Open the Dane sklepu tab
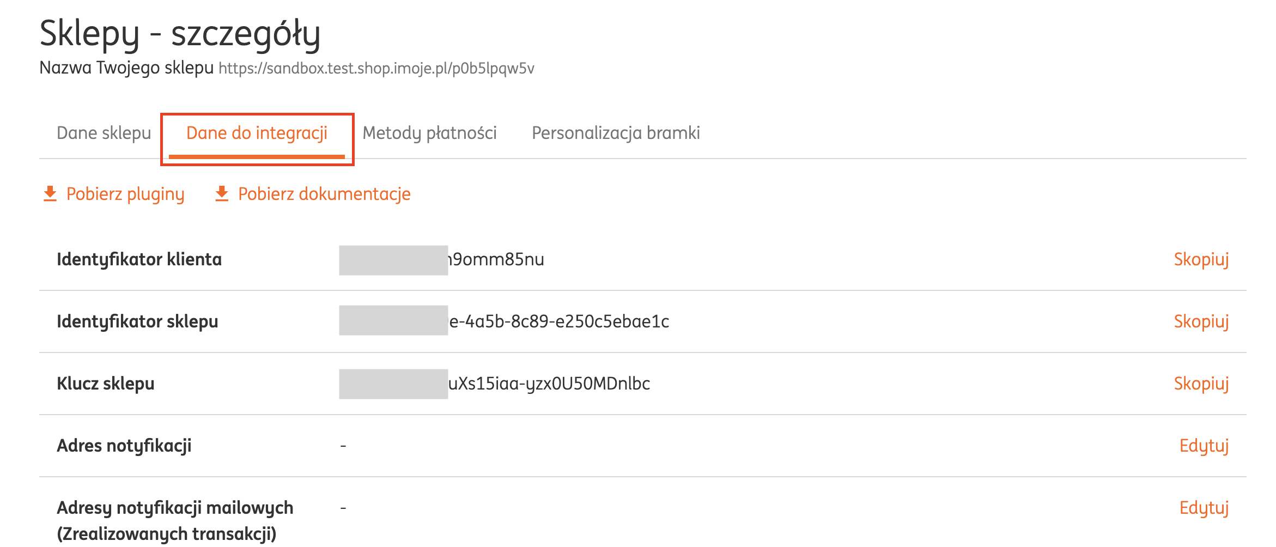The height and width of the screenshot is (547, 1276). 104,133
